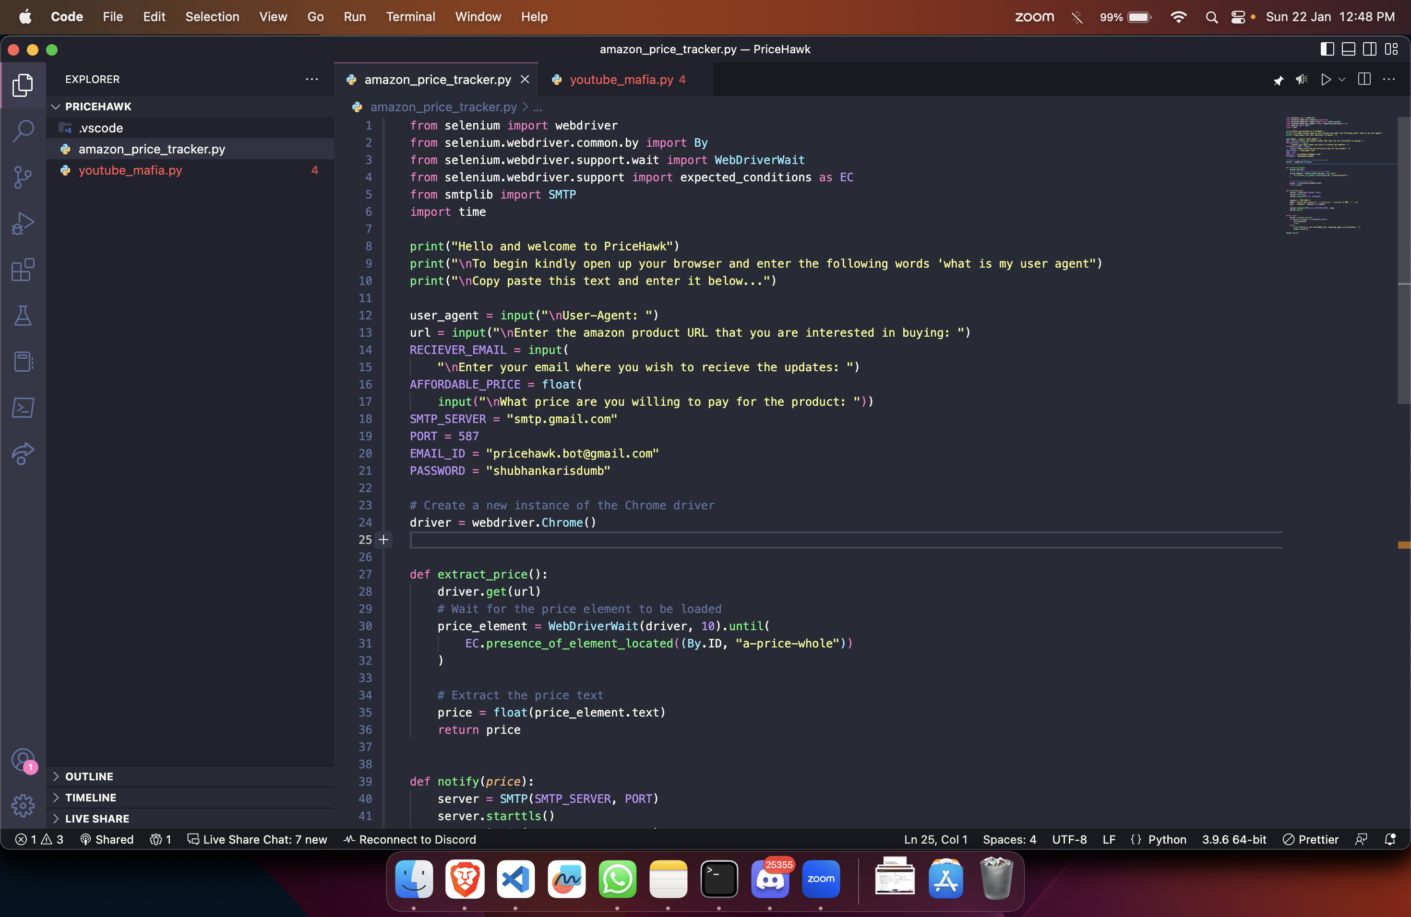Screen dimensions: 1411x917
Task: Toggle the bottom Panel layout button
Action: (1348, 49)
